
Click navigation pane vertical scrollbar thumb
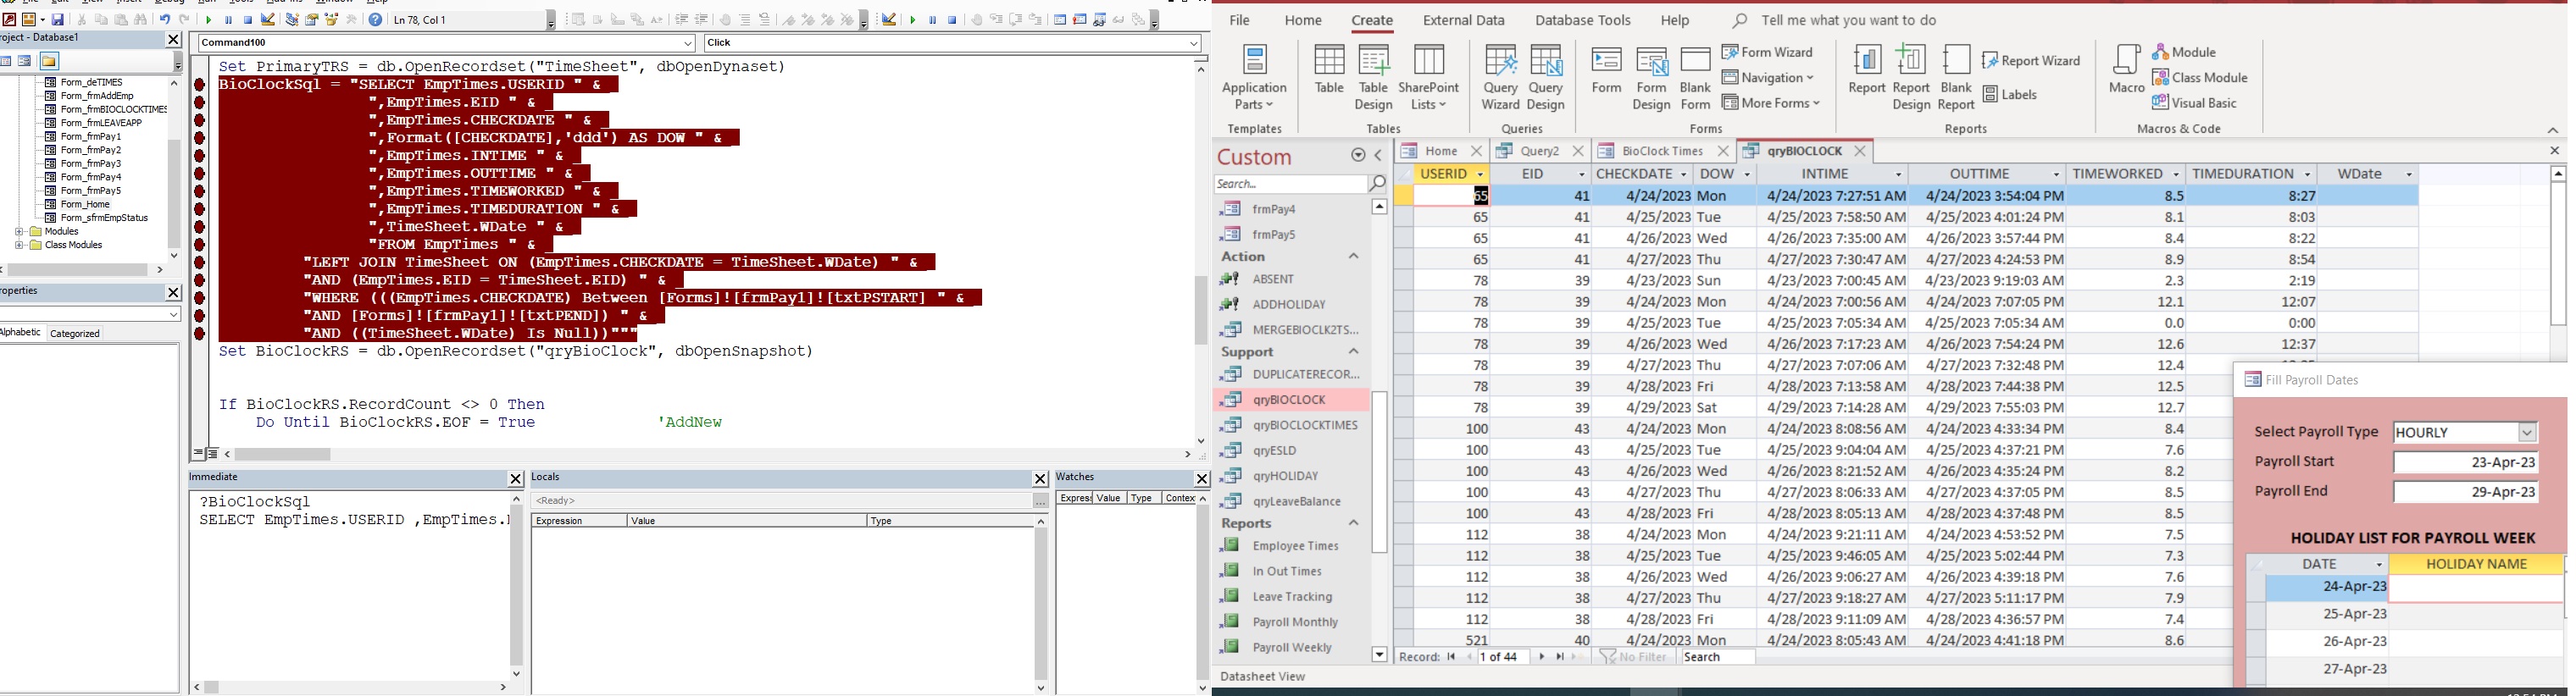(1379, 472)
